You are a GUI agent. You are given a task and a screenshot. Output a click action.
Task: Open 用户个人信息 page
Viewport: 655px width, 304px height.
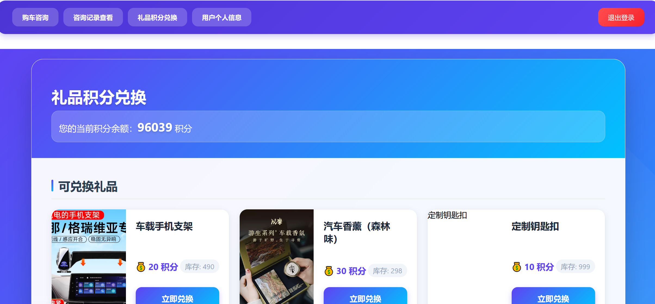[x=222, y=17]
